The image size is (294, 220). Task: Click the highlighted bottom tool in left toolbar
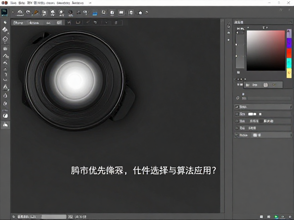[5, 124]
